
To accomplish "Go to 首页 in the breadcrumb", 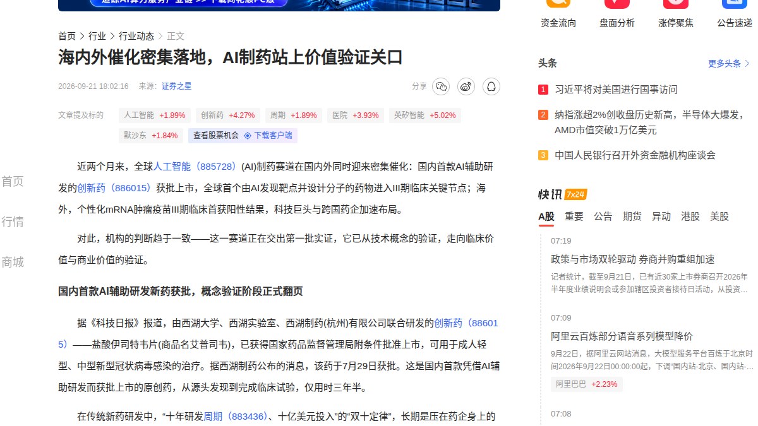I will (x=67, y=36).
